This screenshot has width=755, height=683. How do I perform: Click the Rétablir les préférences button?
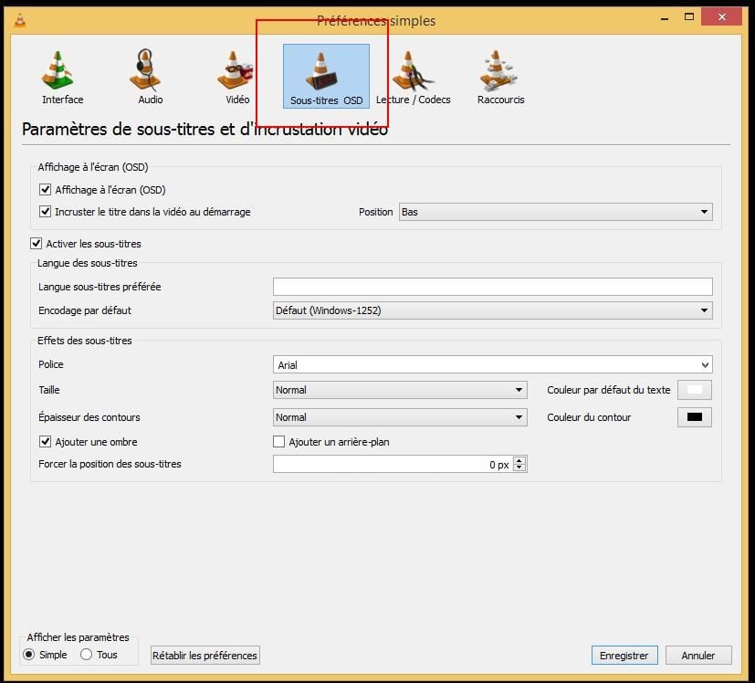(x=205, y=656)
